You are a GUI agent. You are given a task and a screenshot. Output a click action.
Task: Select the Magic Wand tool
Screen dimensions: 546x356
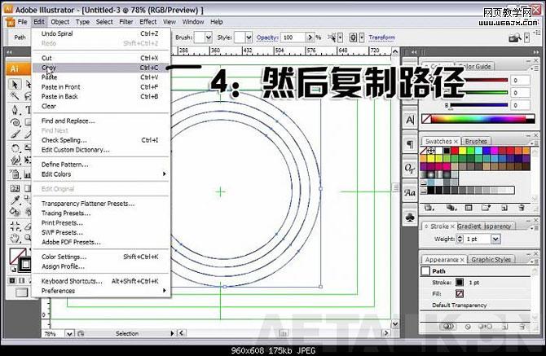coord(15,96)
